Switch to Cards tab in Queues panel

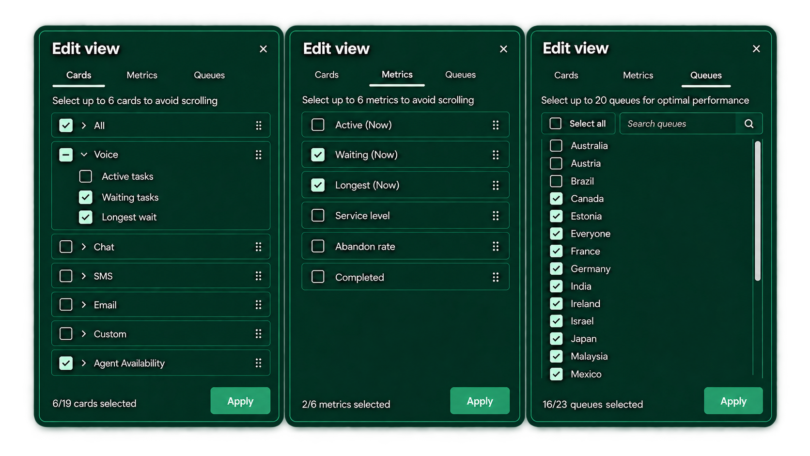[566, 75]
